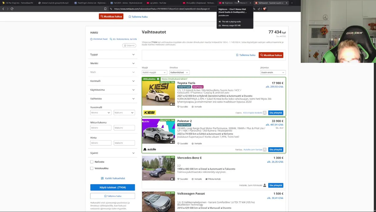Viewport: 376px width, 212px height.
Task: Open Vuosimalli Maksimi dropdown
Action: [x=124, y=112]
